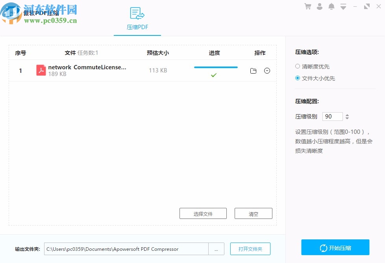Open the settings dropdown chevron near minimize

pyautogui.click(x=342, y=6)
